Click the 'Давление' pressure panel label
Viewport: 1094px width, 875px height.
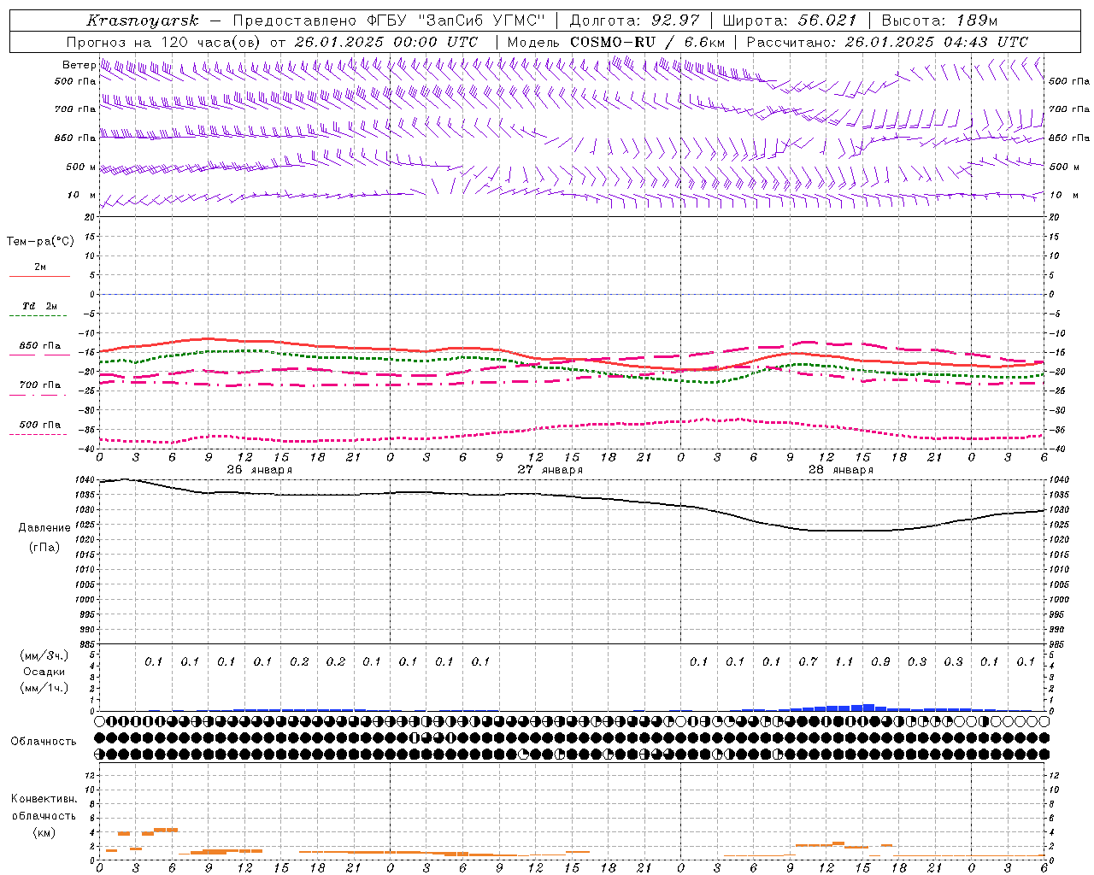[44, 528]
